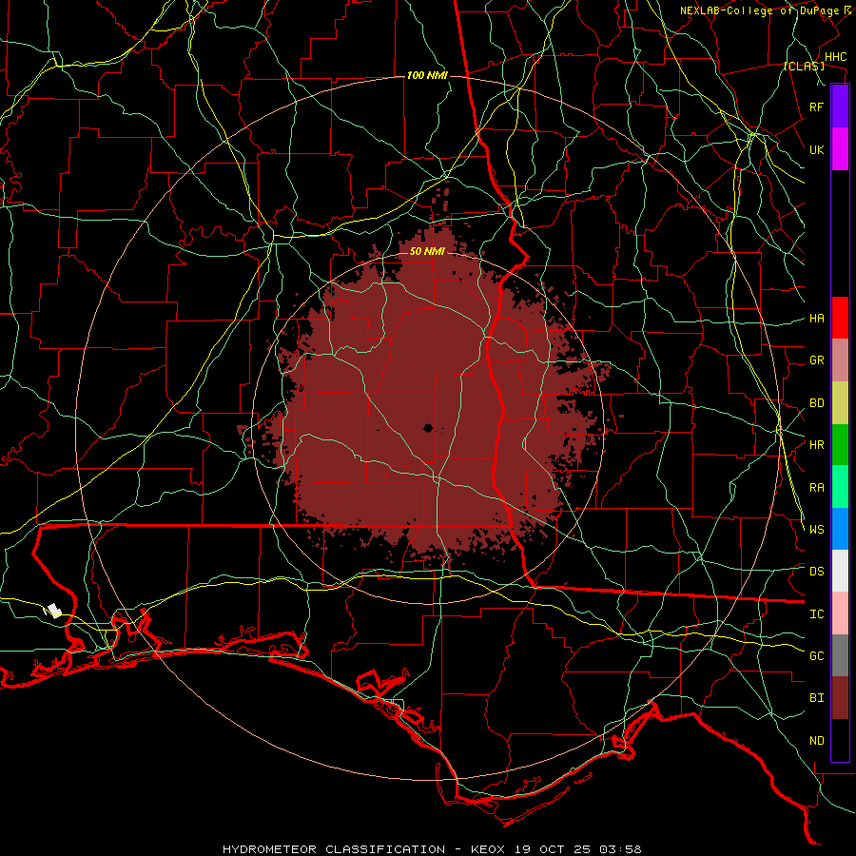
Task: Click the HHC product label
Action: (835, 57)
